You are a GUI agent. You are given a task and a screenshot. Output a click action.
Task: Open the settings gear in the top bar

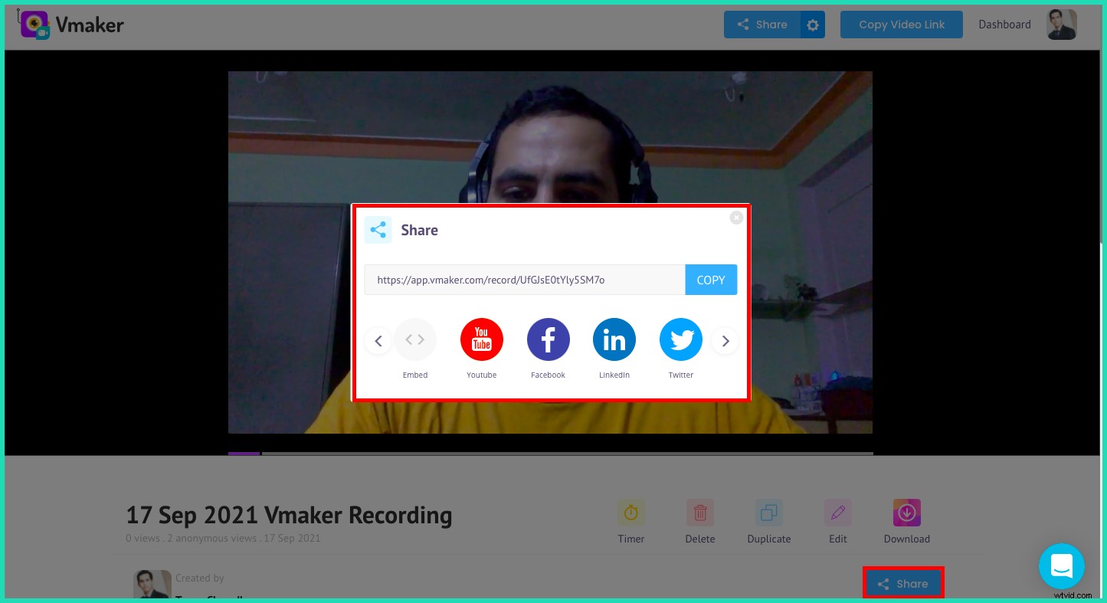point(812,25)
